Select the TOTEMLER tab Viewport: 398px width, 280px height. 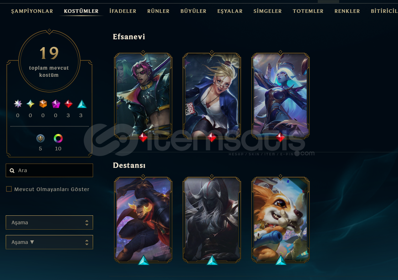pos(308,11)
